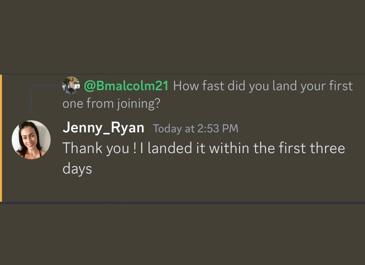Click the Today at 2:53 PM timestamp
This screenshot has width=365, height=265.
pyautogui.click(x=195, y=128)
